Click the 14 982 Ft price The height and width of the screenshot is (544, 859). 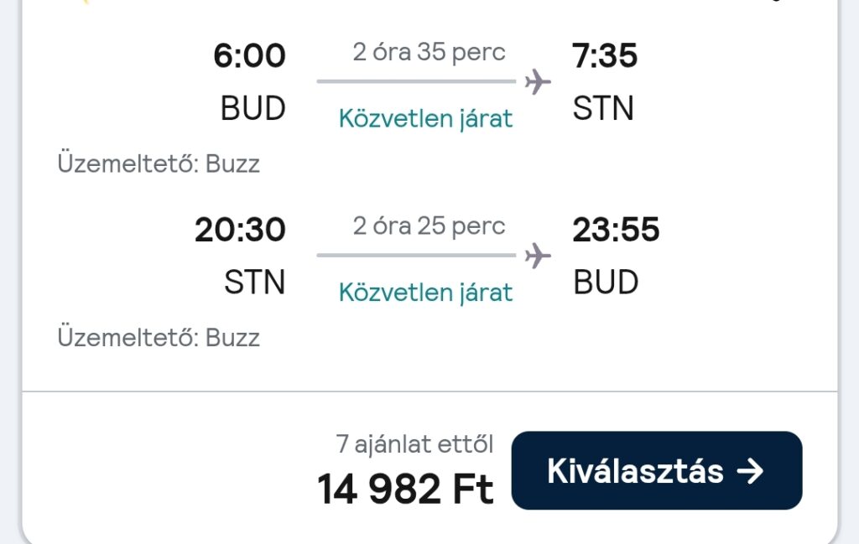point(405,490)
